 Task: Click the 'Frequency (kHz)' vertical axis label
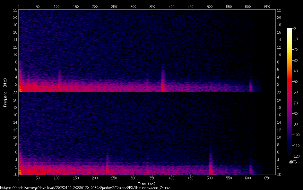click(x=5, y=92)
